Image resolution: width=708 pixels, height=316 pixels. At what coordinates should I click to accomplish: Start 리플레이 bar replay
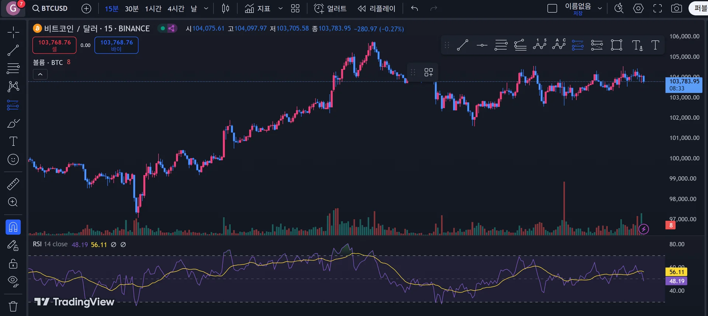point(376,8)
